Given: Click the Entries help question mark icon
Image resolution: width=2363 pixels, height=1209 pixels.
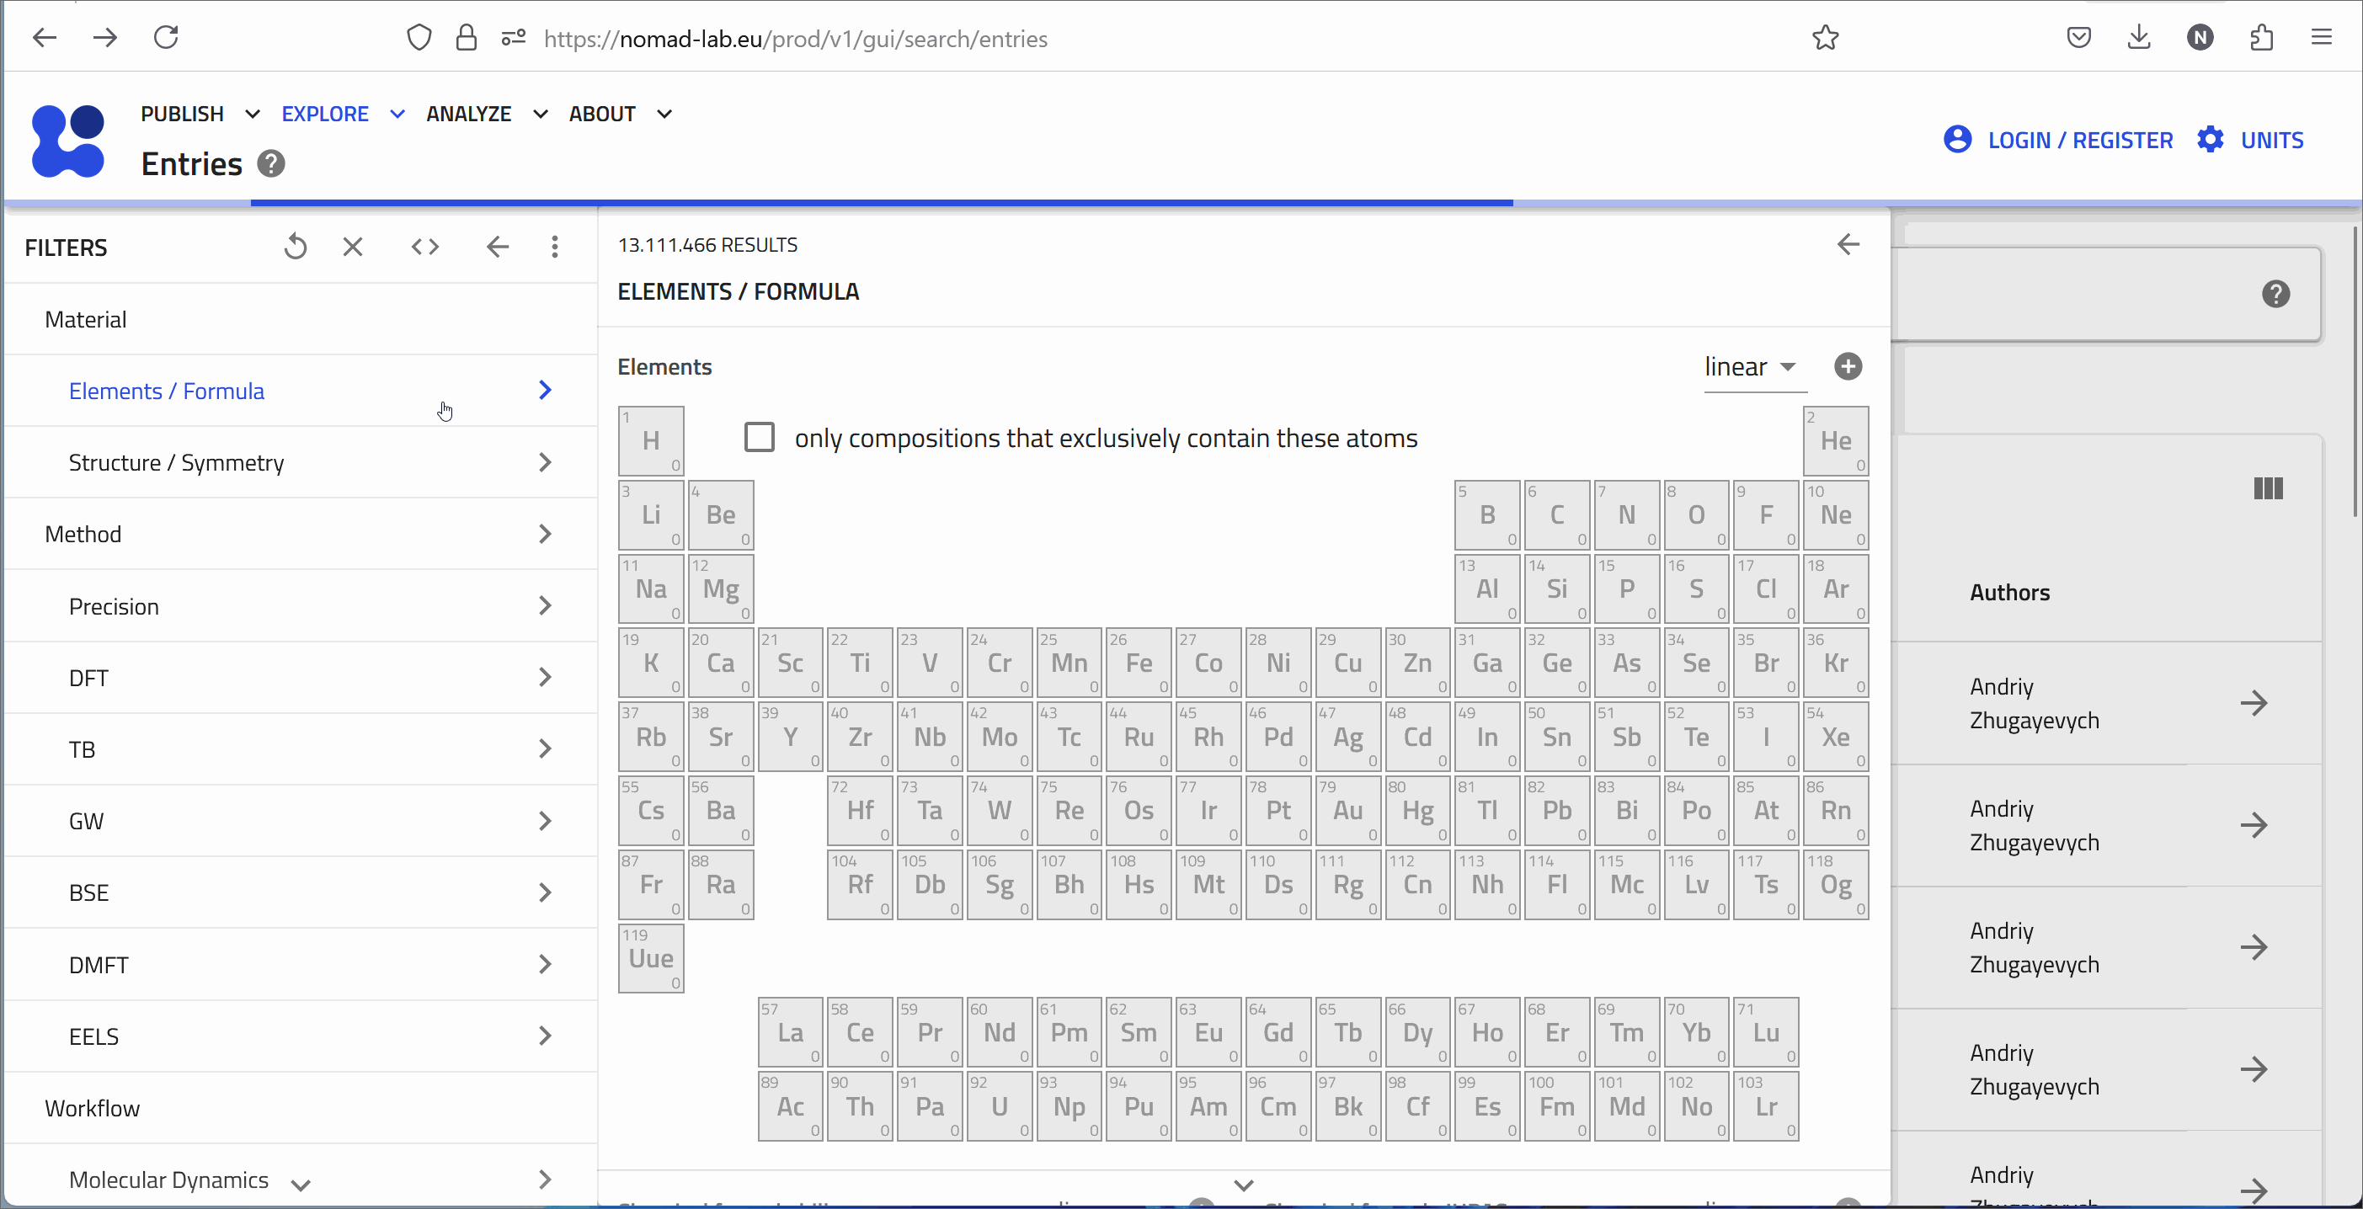Looking at the screenshot, I should (x=269, y=164).
